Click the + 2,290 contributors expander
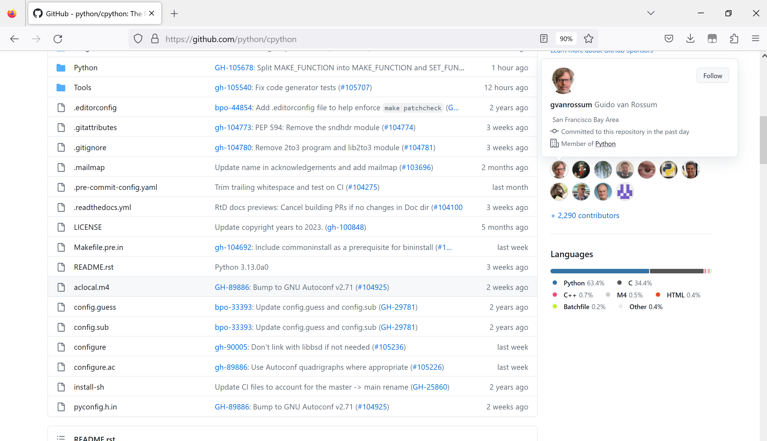The height and width of the screenshot is (441, 767). [585, 215]
